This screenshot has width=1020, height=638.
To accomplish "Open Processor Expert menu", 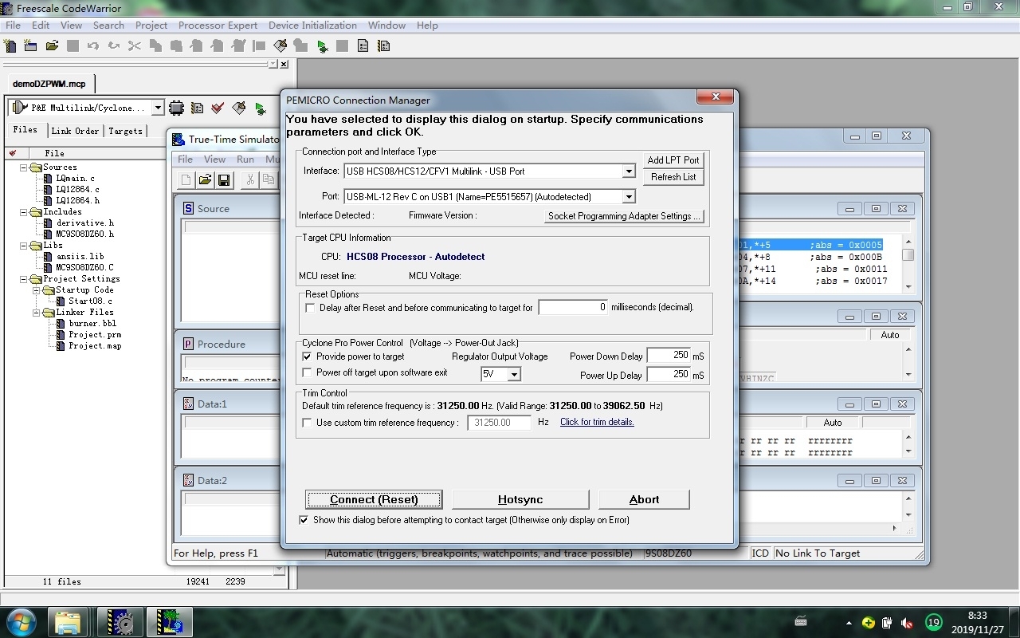I will [x=218, y=26].
